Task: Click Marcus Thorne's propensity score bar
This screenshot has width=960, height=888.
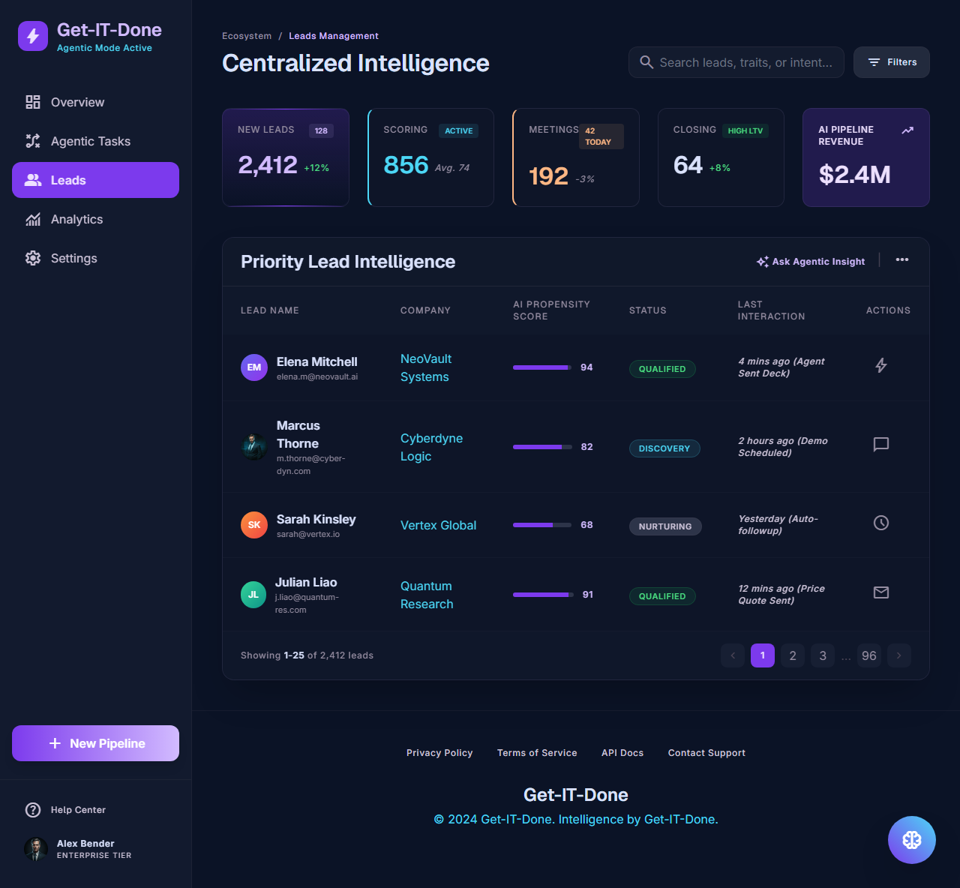Action: (x=542, y=447)
